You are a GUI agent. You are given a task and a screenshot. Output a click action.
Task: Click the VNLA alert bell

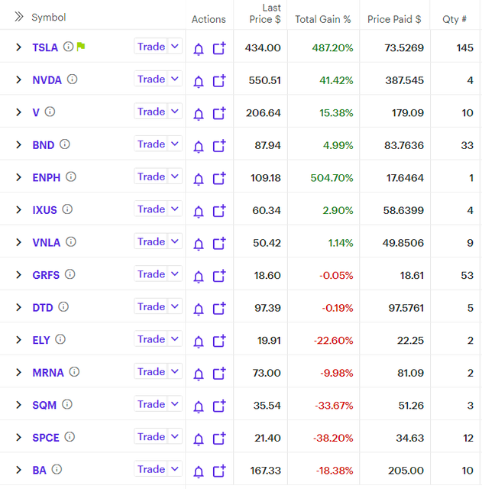(199, 244)
